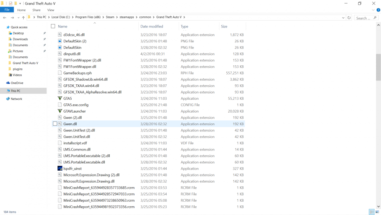Select This PC in navigation pane
The image size is (381, 215).
(x=15, y=91)
